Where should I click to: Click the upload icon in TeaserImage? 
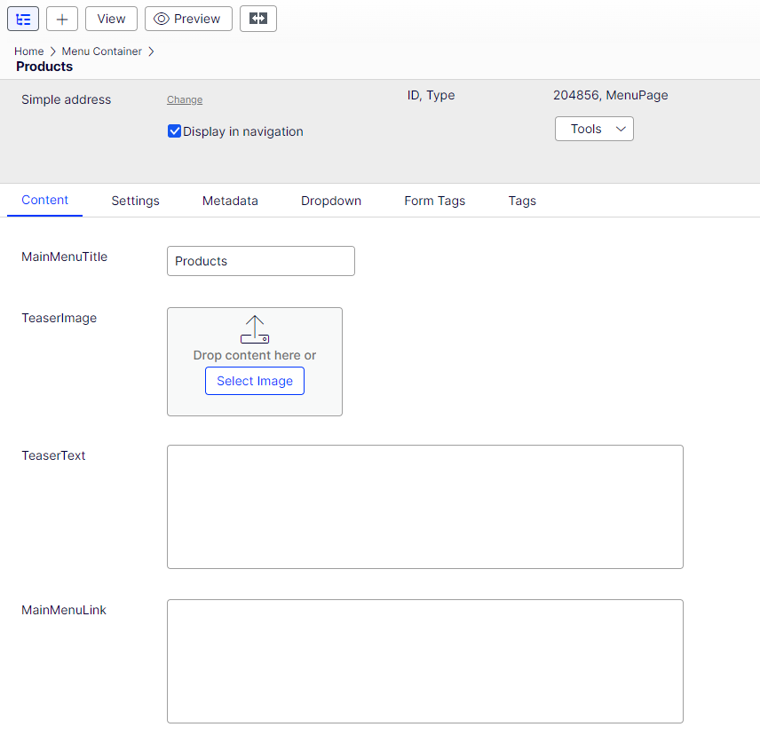[255, 329]
